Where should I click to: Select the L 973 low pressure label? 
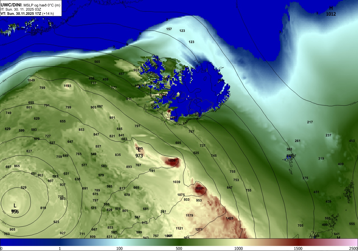139,153
